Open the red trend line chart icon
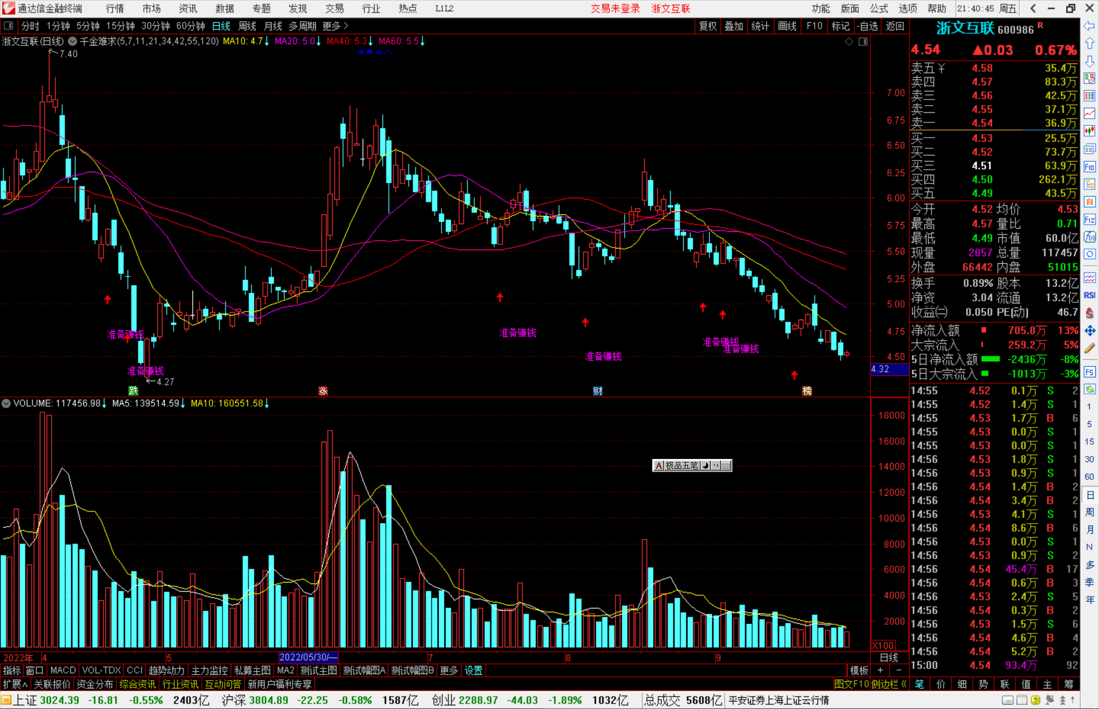Screen dimensions: 1099x709 coord(1089,113)
